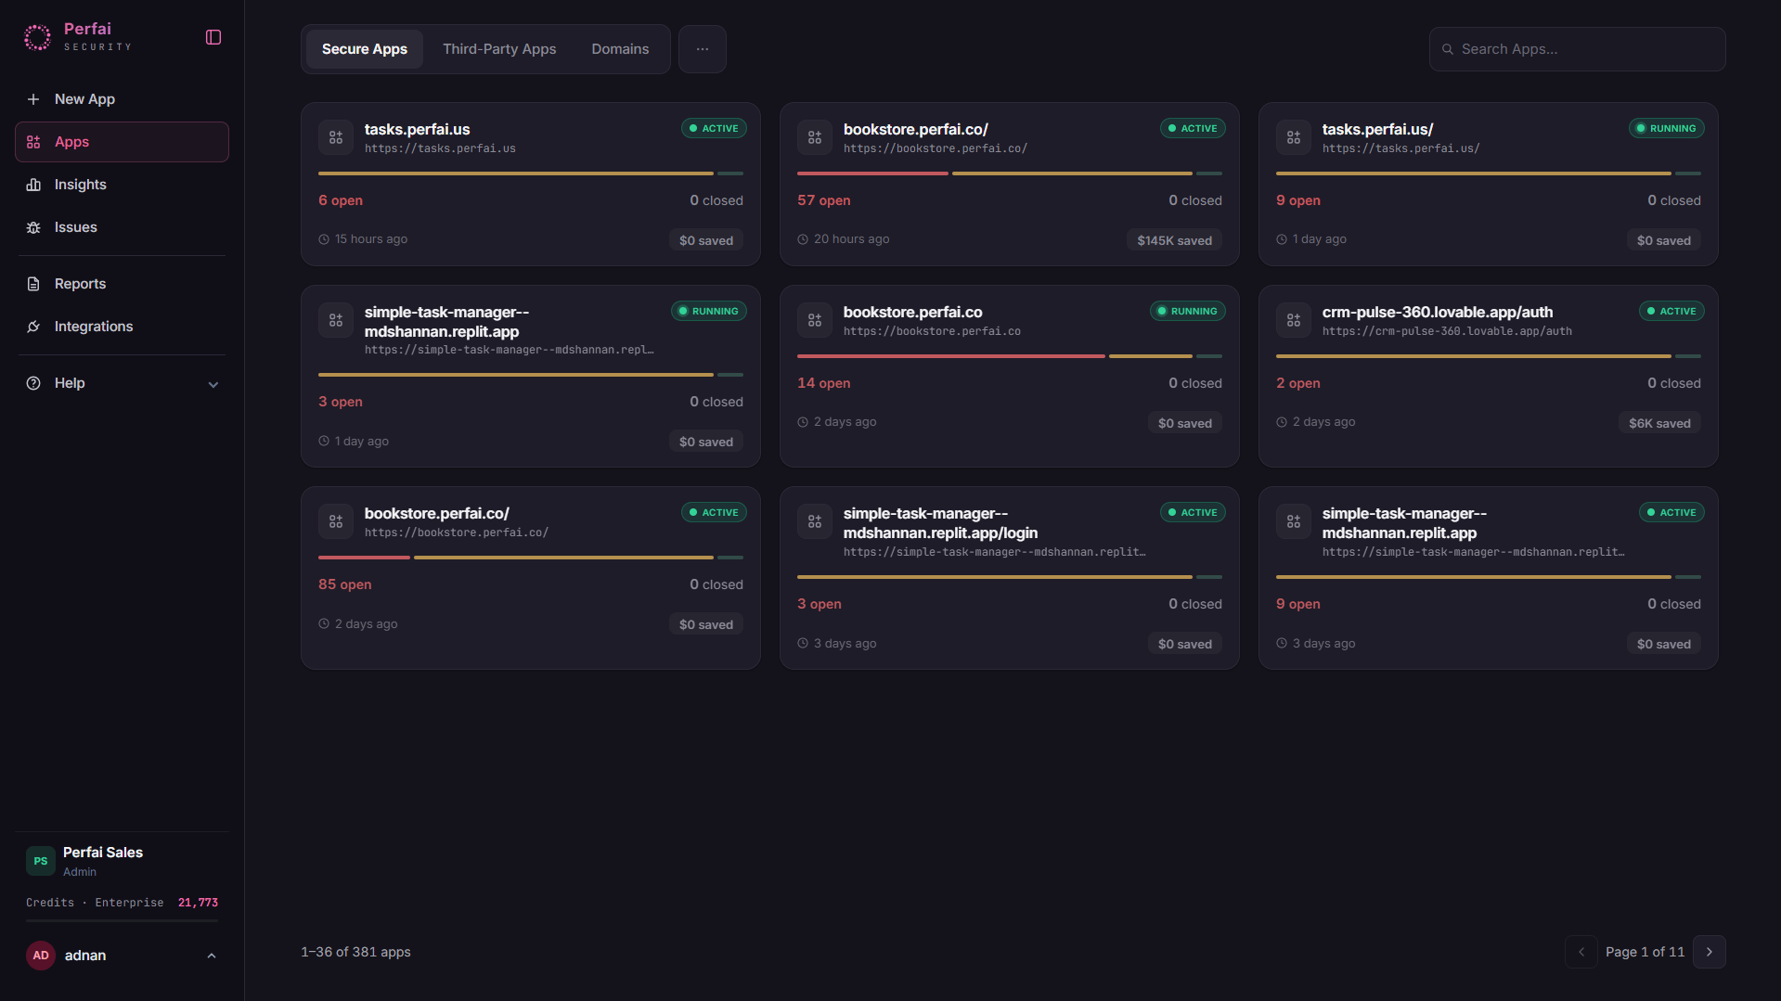The width and height of the screenshot is (1781, 1001).
Task: Click the credits usage bar in sidebar
Action: click(122, 921)
